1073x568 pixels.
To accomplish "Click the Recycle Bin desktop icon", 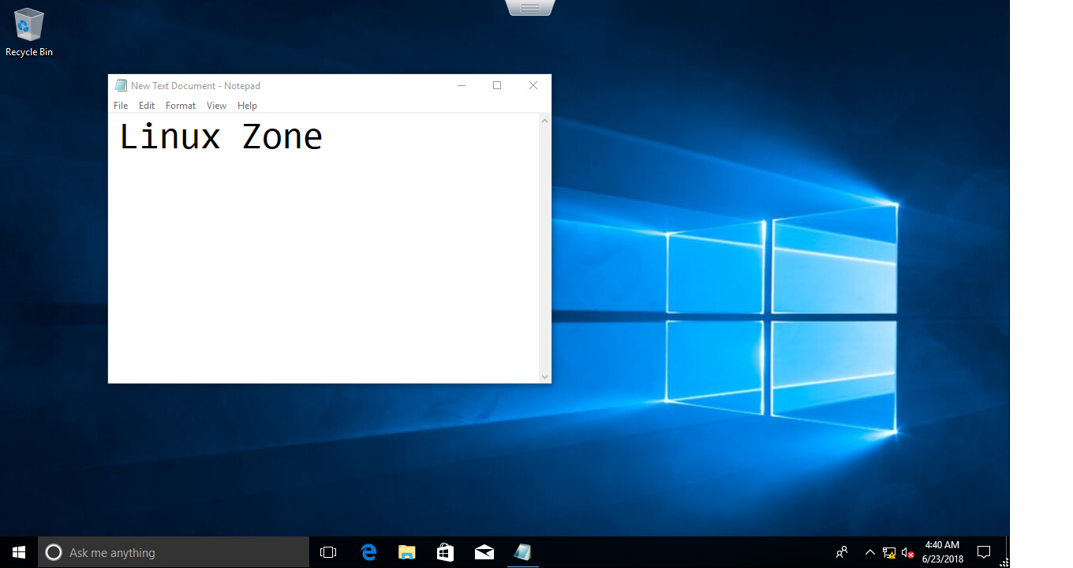I will 29,32.
